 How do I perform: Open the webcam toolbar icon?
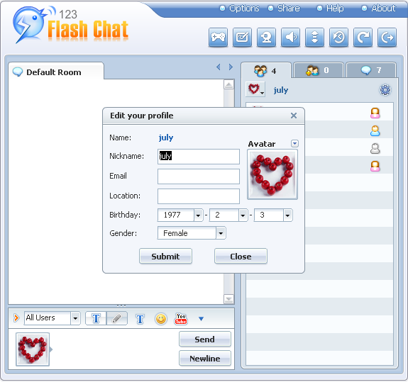266,38
